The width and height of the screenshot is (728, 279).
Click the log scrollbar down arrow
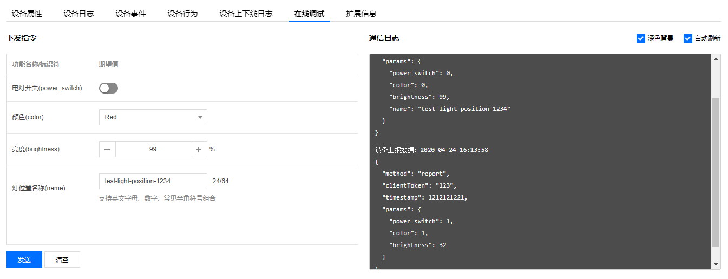click(x=716, y=264)
